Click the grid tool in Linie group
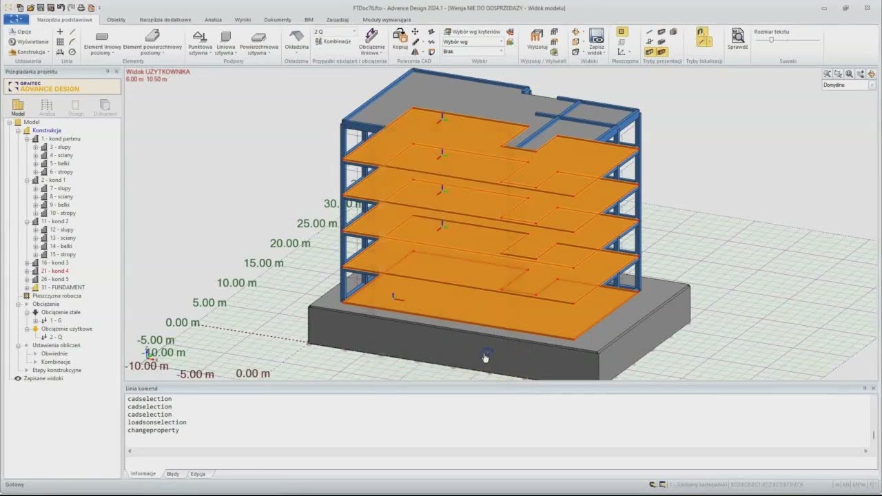Viewport: 882px width, 496px height. [60, 41]
